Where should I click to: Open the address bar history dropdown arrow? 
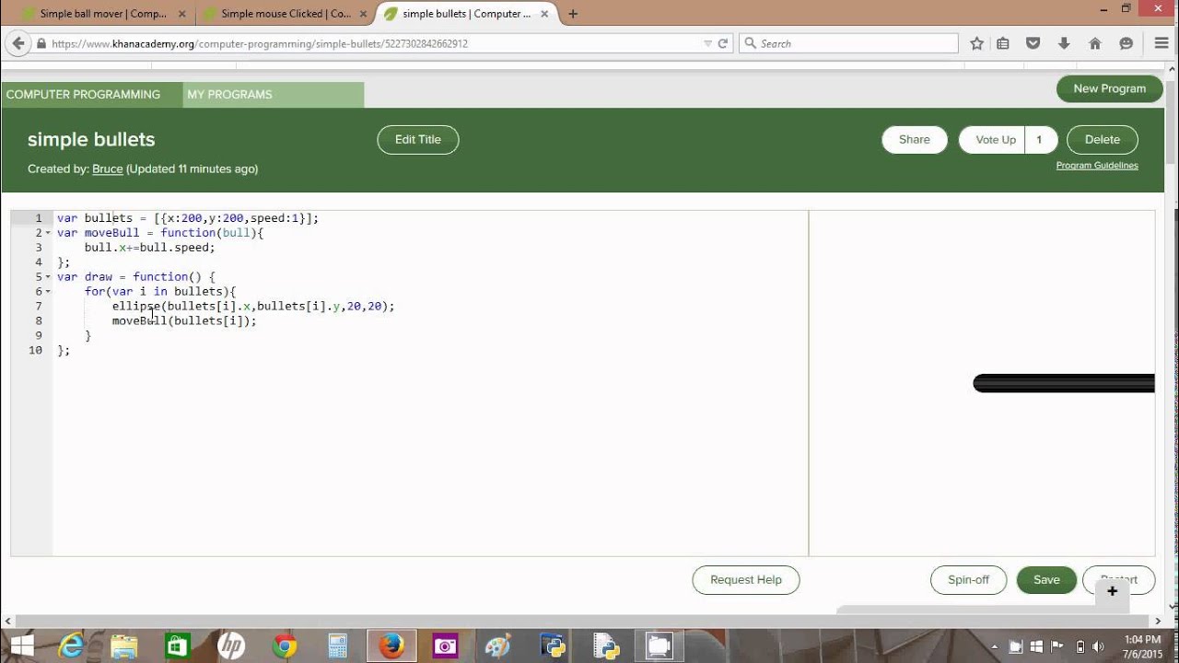tap(707, 43)
